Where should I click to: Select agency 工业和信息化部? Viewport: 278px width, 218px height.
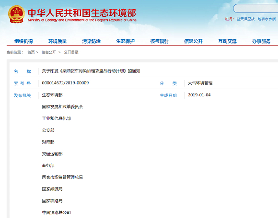pyautogui.click(x=56, y=118)
